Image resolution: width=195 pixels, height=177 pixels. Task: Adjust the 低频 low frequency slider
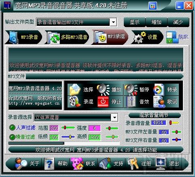tap(68, 137)
